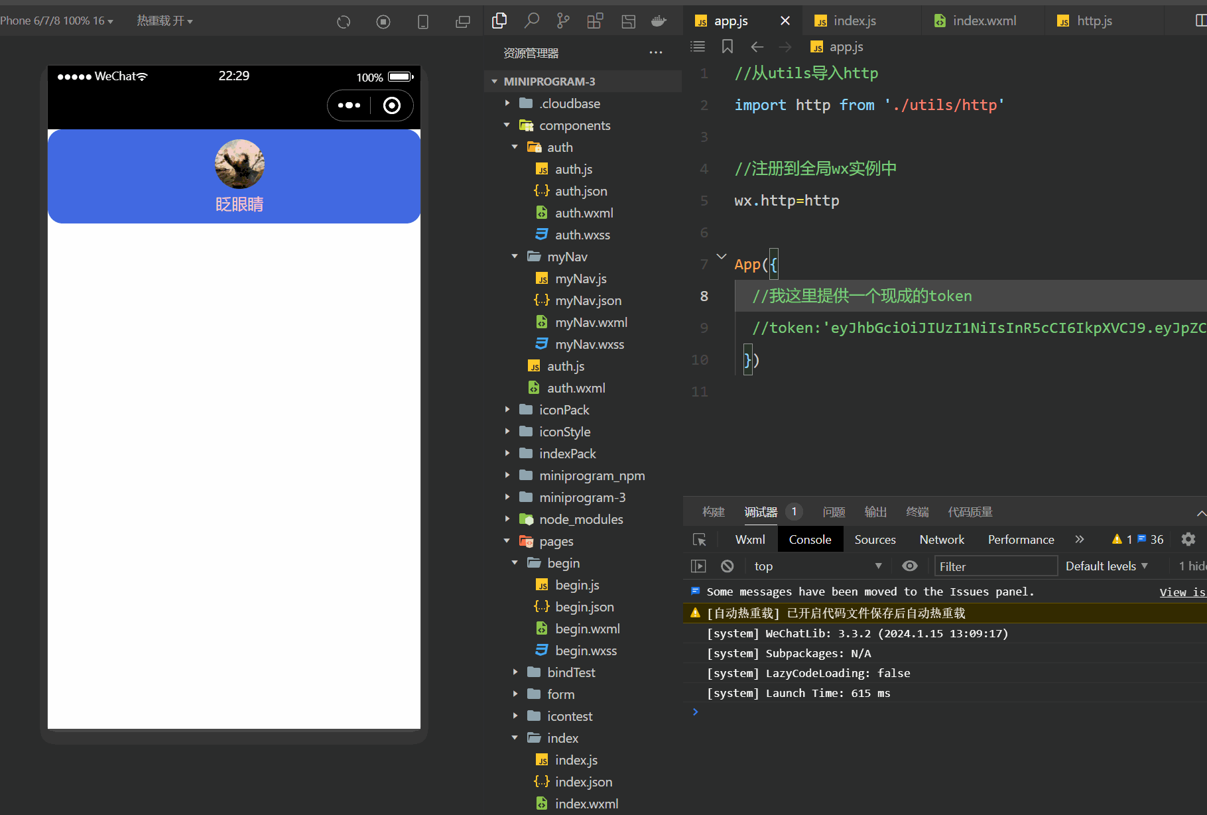The height and width of the screenshot is (815, 1207).
Task: Toggle the live expression eye icon
Action: point(910,566)
